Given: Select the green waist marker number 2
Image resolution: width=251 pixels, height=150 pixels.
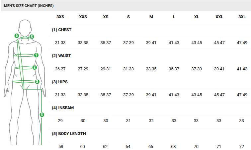Looking at the screenshot, I should pyautogui.click(x=35, y=67).
